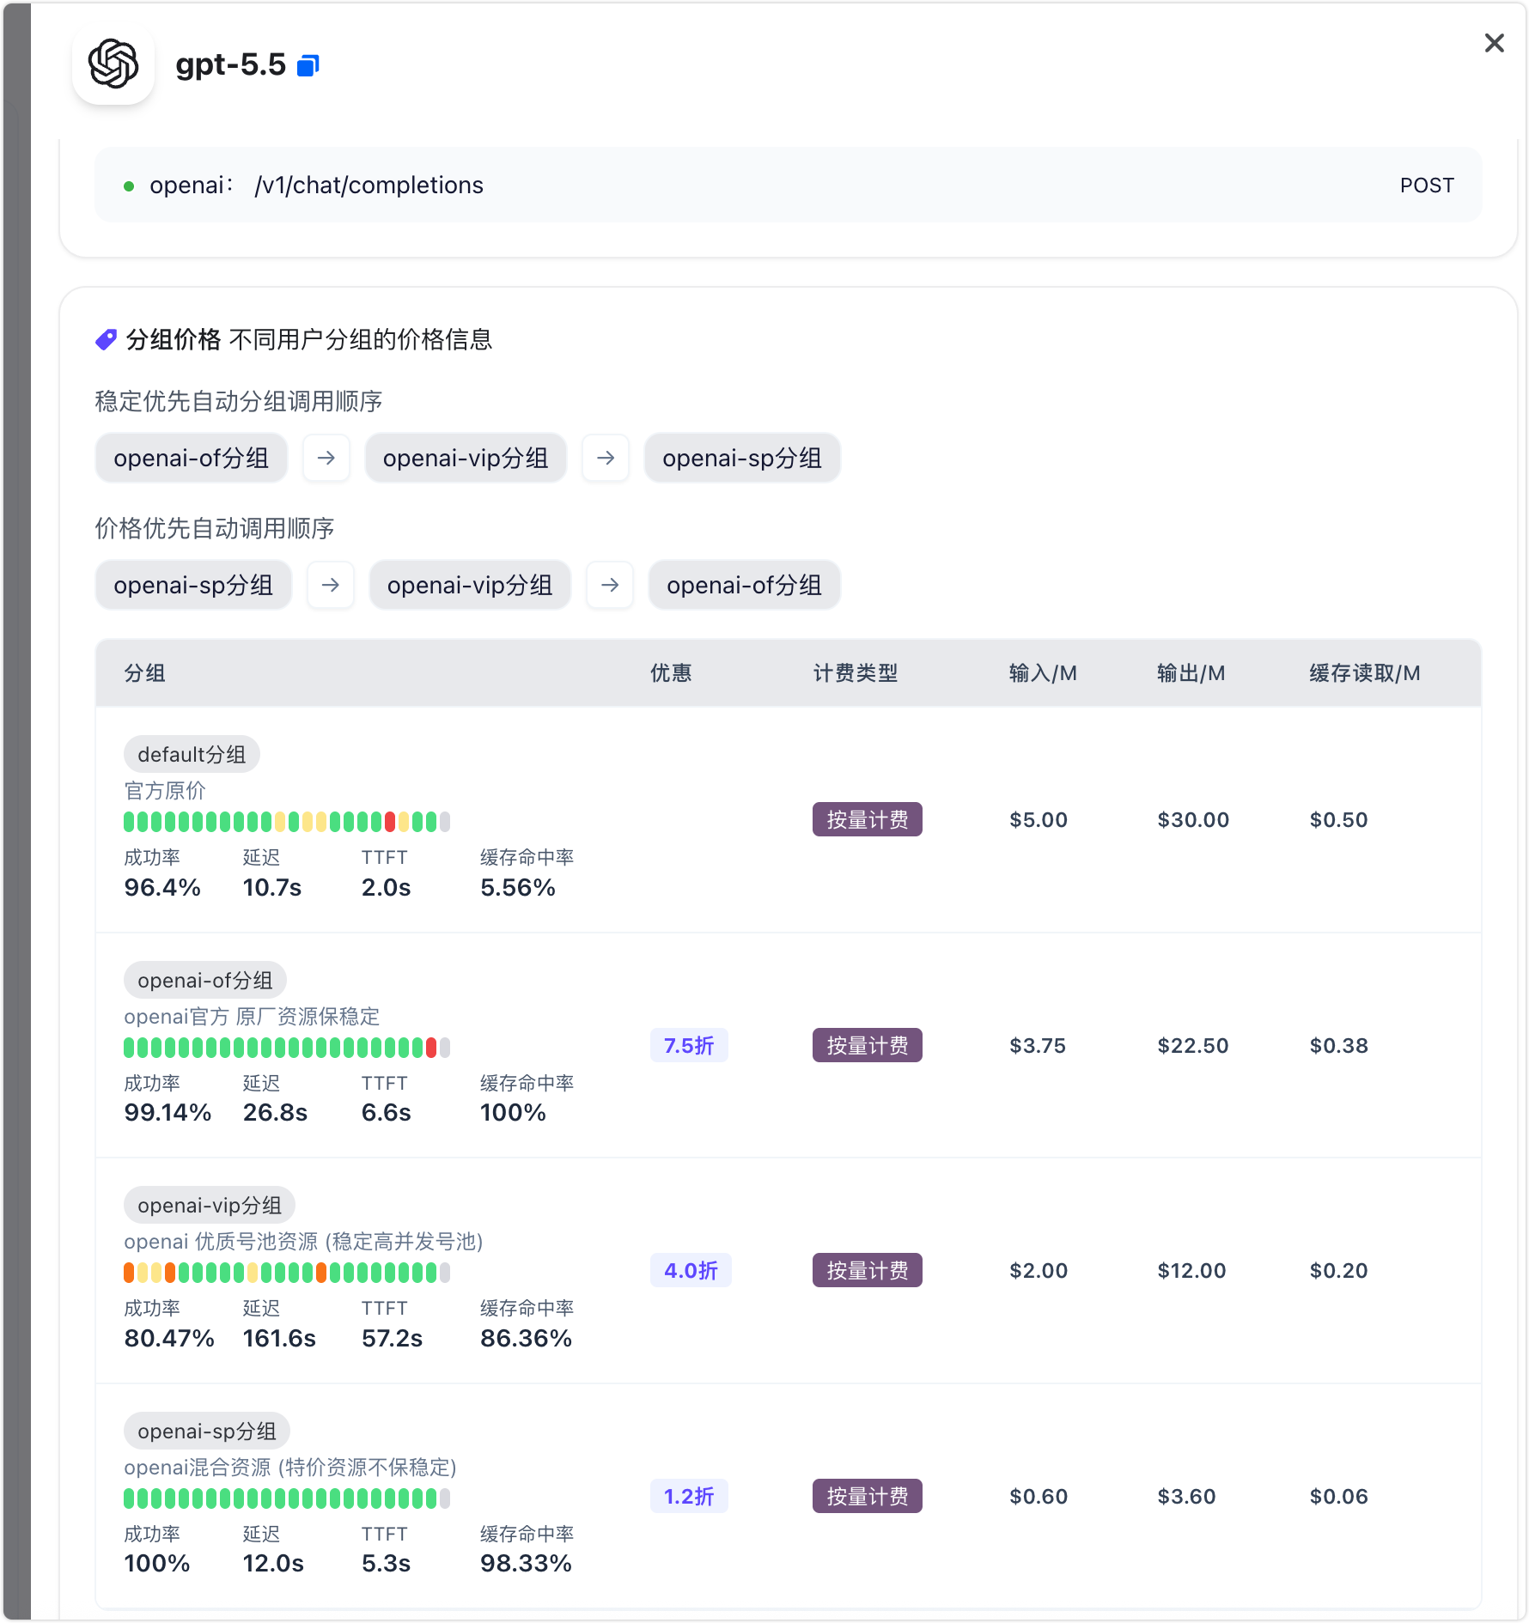Click the 官方原价 description text
The height and width of the screenshot is (1623, 1529).
coord(165,791)
